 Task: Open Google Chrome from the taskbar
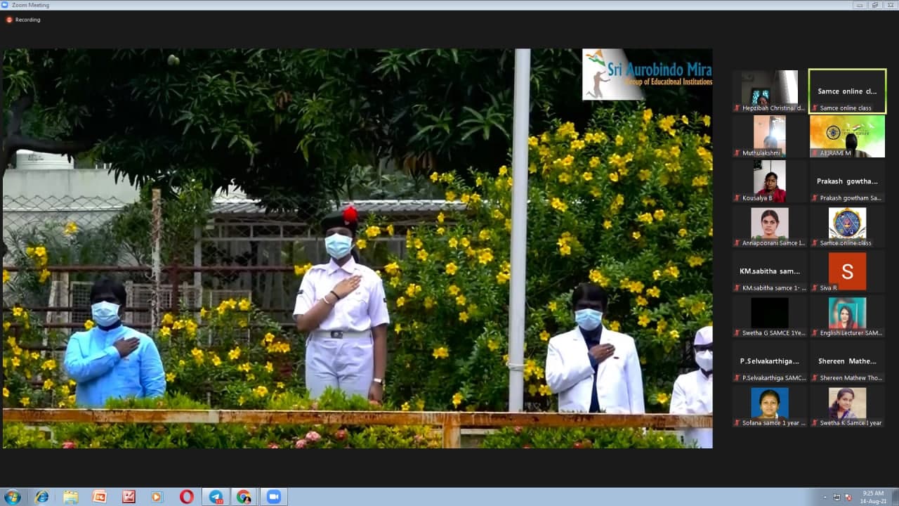coord(244,497)
